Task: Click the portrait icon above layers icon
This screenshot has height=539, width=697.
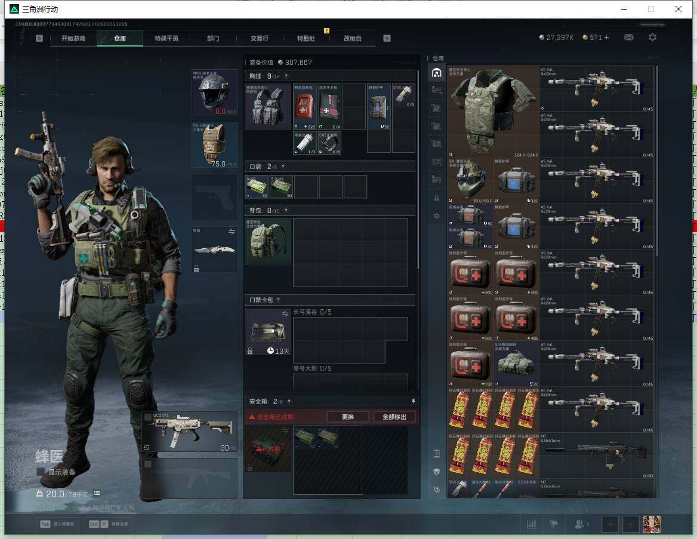Action: [436, 454]
